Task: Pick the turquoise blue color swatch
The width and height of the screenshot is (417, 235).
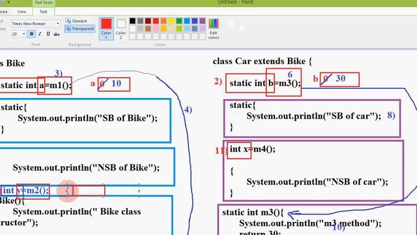Action: (x=187, y=21)
